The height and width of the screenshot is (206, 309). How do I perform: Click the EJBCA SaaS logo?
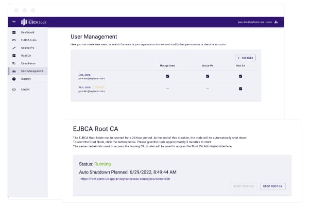(x=33, y=22)
